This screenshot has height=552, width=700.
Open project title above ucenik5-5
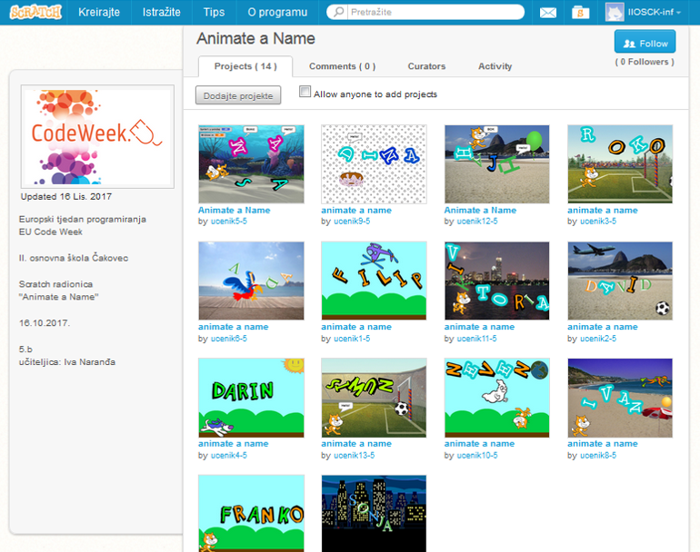click(x=234, y=210)
